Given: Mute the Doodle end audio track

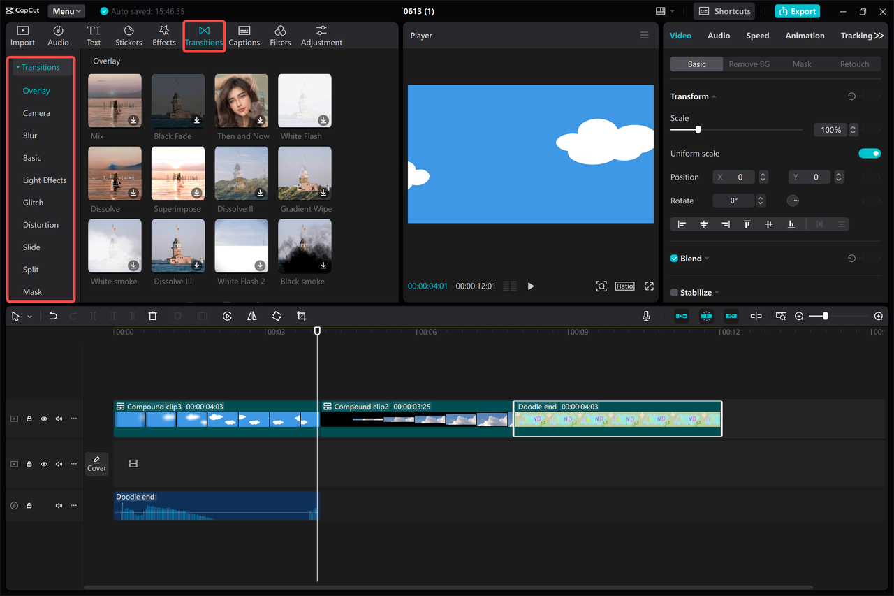Looking at the screenshot, I should pos(58,505).
